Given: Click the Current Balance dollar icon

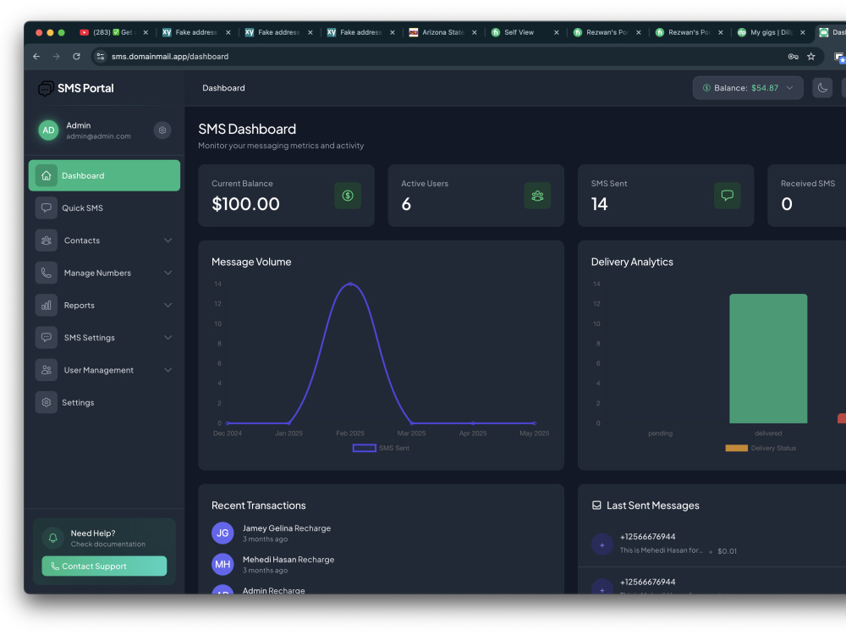Looking at the screenshot, I should point(348,196).
